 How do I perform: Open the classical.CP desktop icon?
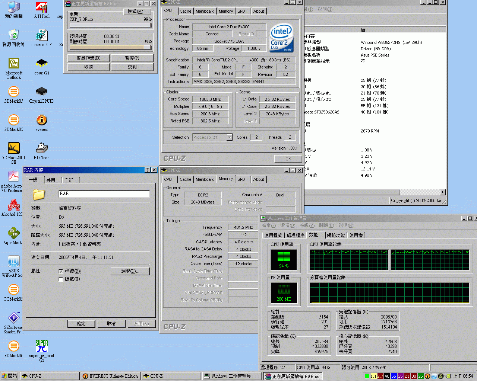click(41, 38)
